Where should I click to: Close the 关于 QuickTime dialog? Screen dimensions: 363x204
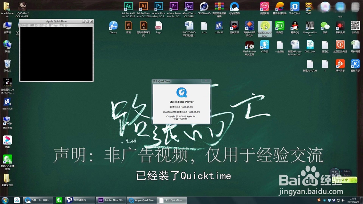[206, 80]
